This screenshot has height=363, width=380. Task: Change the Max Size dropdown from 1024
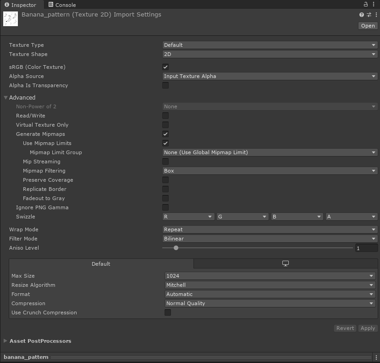click(270, 276)
